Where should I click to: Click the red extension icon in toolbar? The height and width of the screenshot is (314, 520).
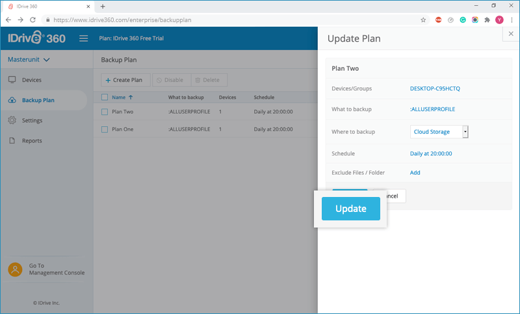[x=438, y=20]
